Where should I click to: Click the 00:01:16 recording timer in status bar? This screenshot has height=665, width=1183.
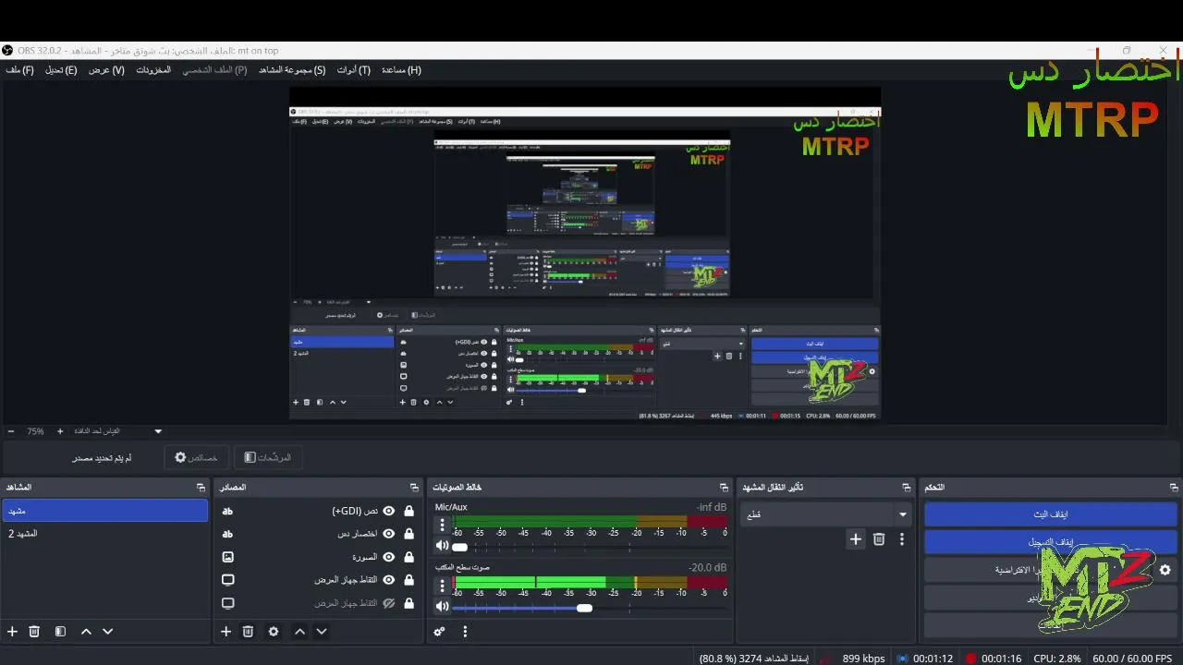point(1001,659)
